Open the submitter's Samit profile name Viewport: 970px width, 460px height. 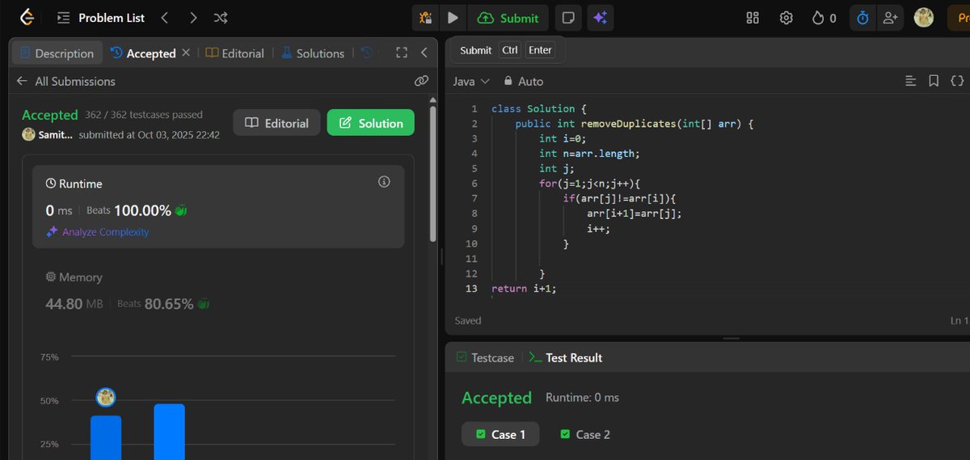pos(56,135)
